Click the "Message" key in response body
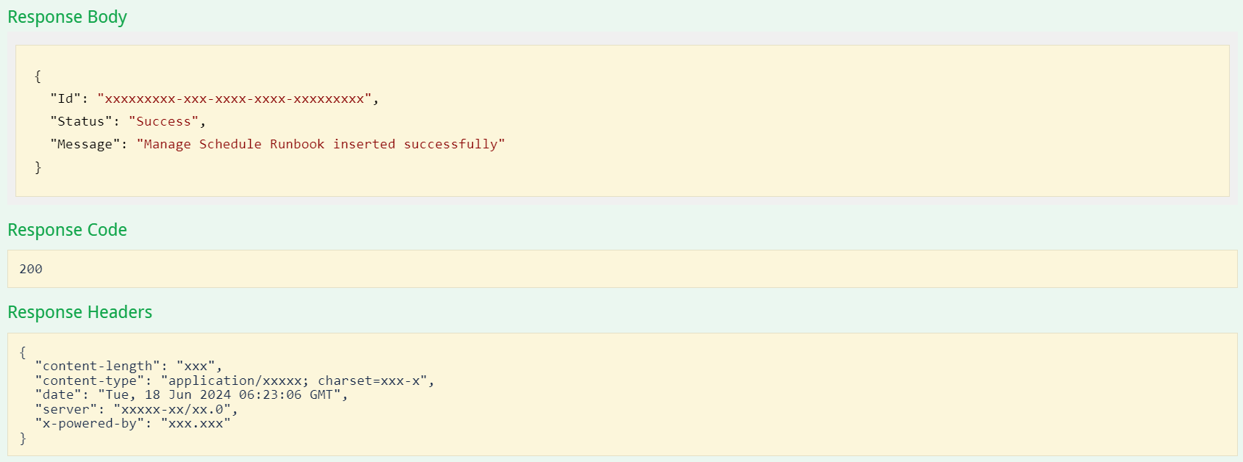 point(85,144)
